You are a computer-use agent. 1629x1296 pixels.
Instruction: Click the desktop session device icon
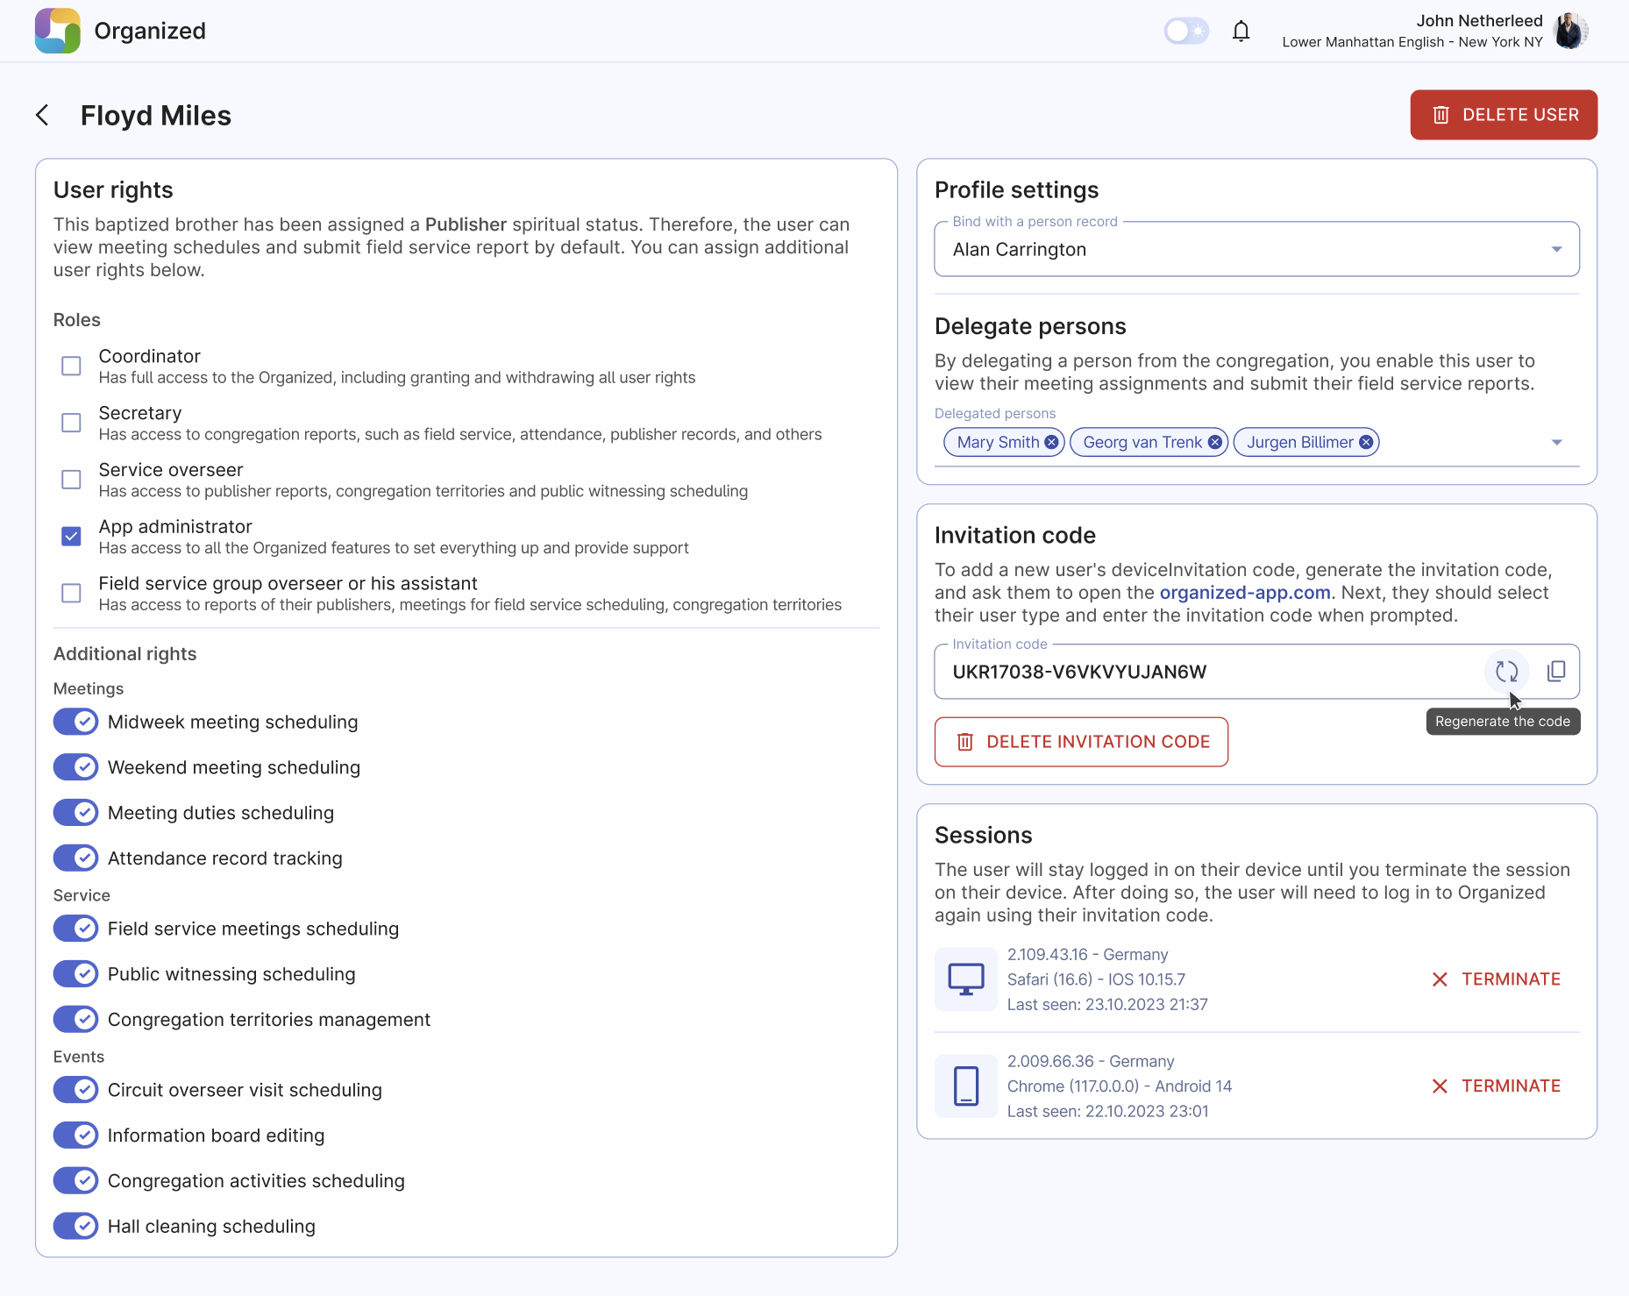pos(965,979)
